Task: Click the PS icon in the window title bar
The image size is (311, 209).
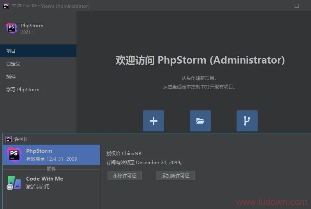Action: (6, 6)
